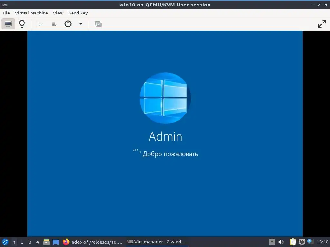Click the virt-manager window menu icon in title bar
Image resolution: width=330 pixels, height=247 pixels.
pos(5,5)
